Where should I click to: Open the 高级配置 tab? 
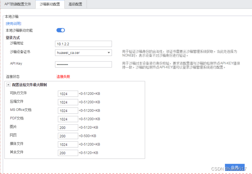75,4
